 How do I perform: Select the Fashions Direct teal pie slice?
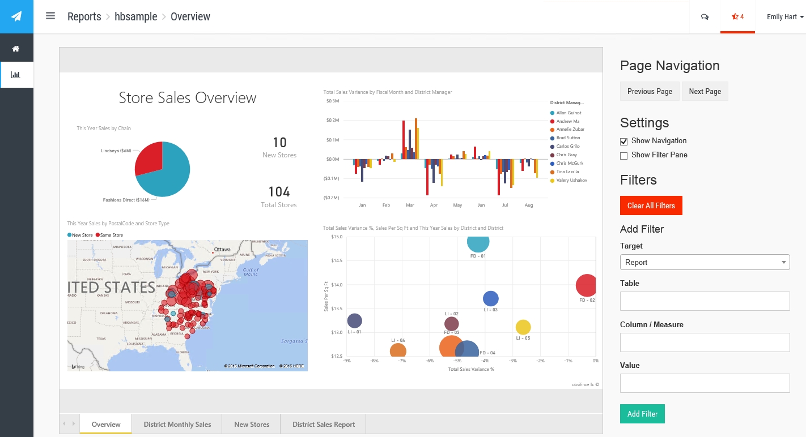(170, 175)
